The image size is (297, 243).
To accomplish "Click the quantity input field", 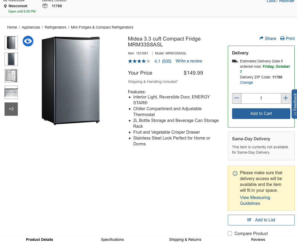I will [x=261, y=98].
